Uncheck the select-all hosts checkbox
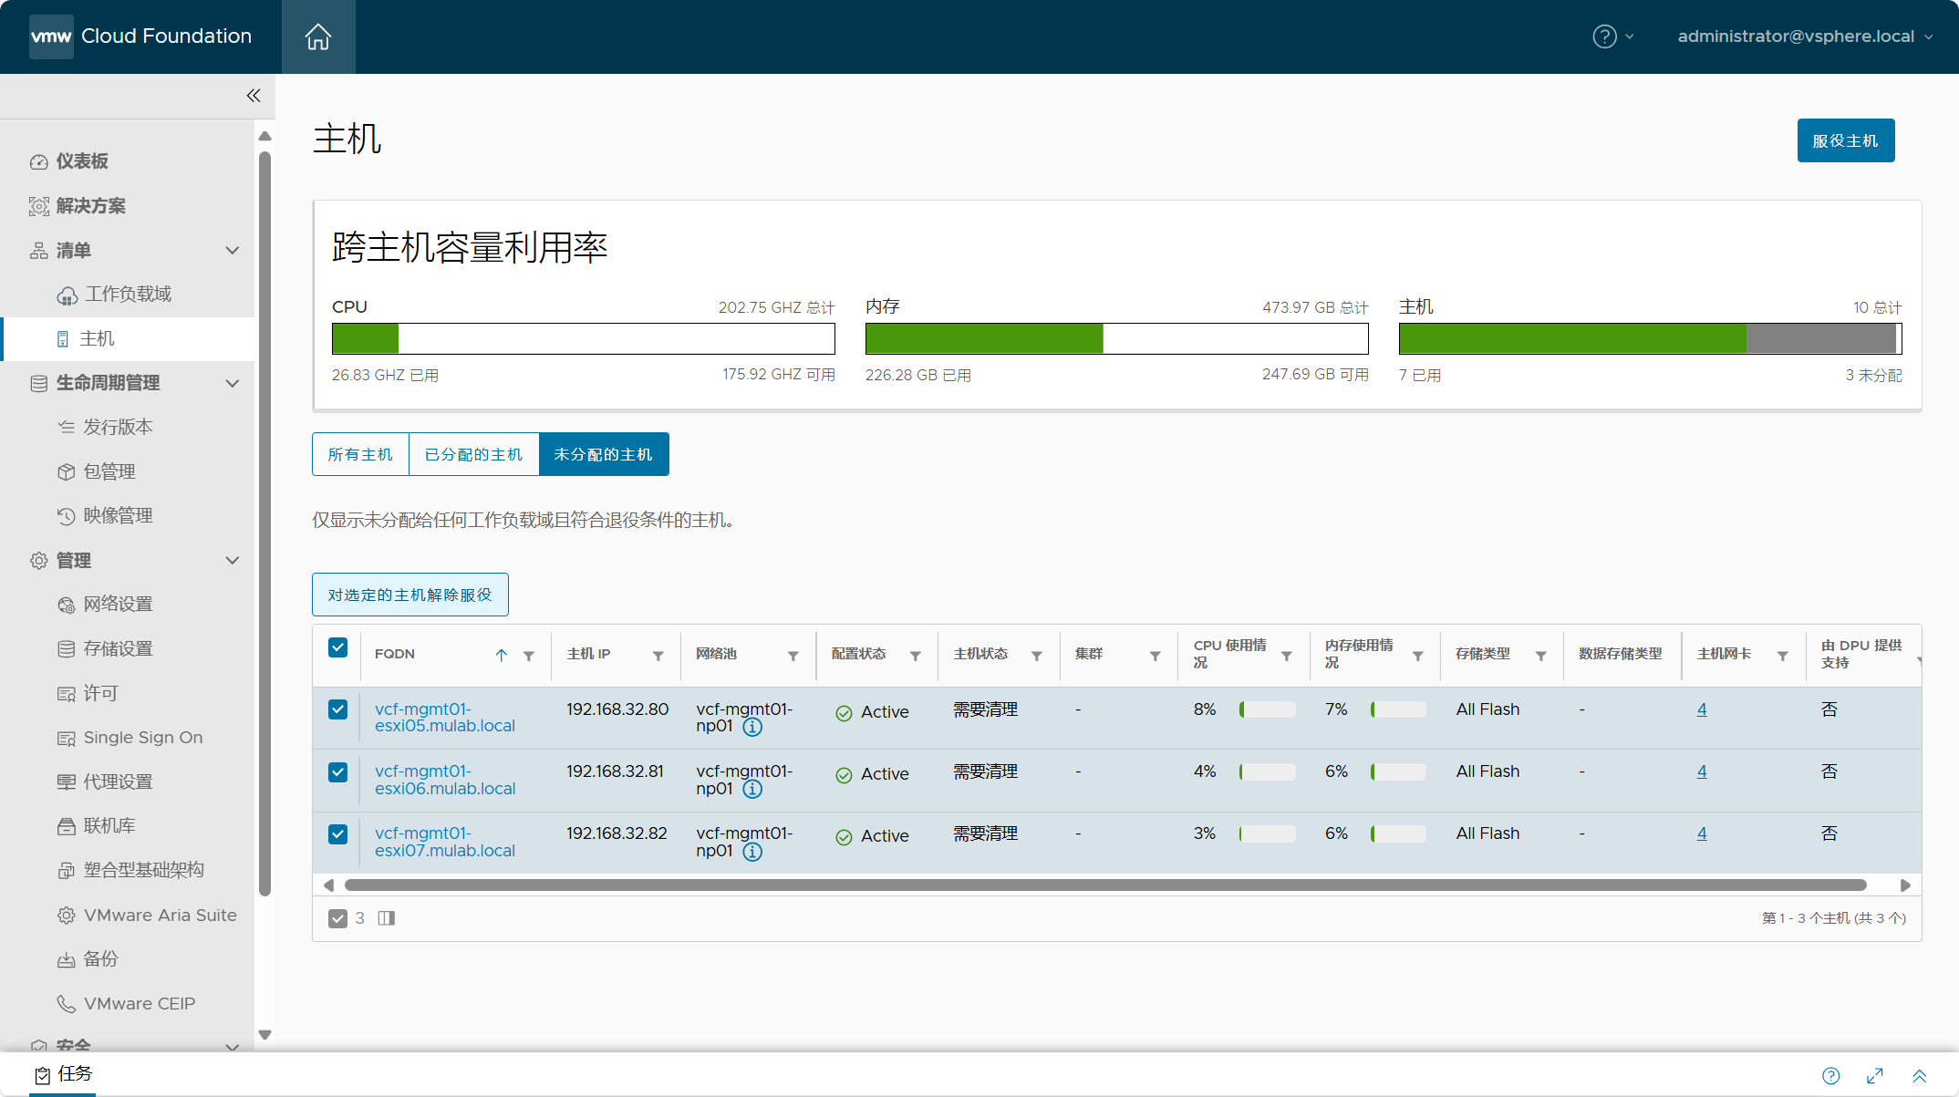 [x=337, y=647]
